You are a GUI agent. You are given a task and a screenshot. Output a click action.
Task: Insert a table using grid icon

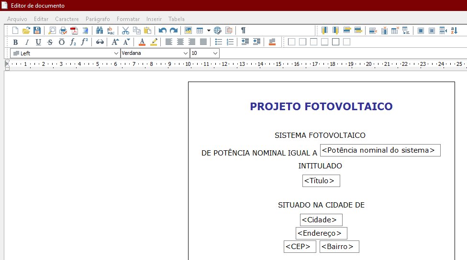(200, 30)
